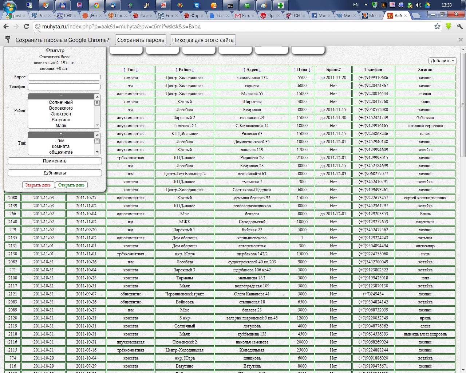
Task: Click the Добавить + button
Action: [x=442, y=61]
